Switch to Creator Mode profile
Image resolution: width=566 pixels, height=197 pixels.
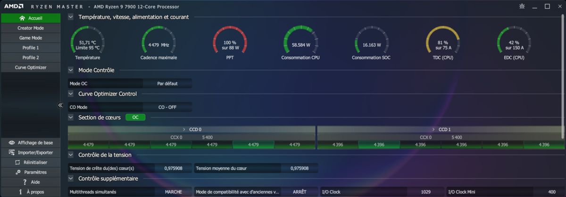point(31,28)
